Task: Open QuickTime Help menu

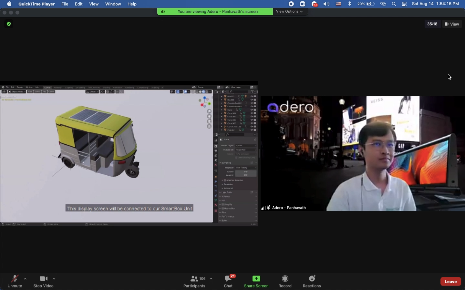Action: [132, 4]
